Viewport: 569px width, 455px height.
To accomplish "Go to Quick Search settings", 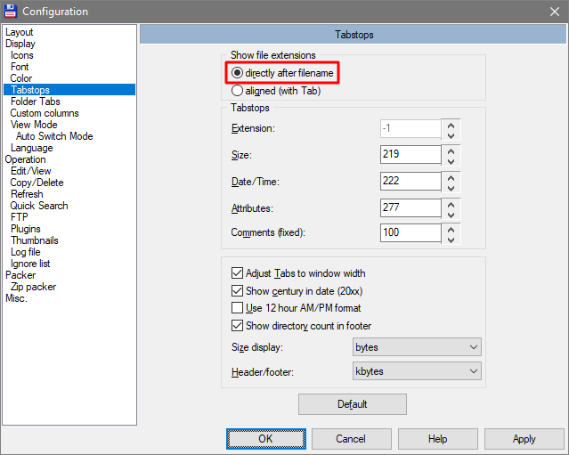I will click(39, 206).
